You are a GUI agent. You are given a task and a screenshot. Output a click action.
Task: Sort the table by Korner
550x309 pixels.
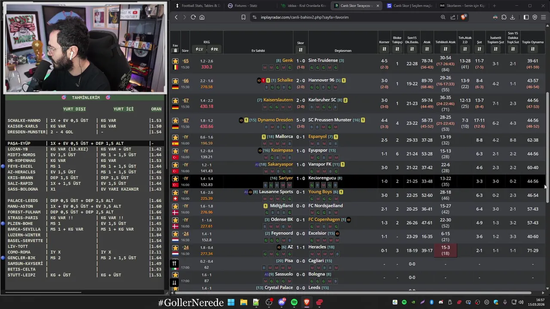tap(384, 49)
